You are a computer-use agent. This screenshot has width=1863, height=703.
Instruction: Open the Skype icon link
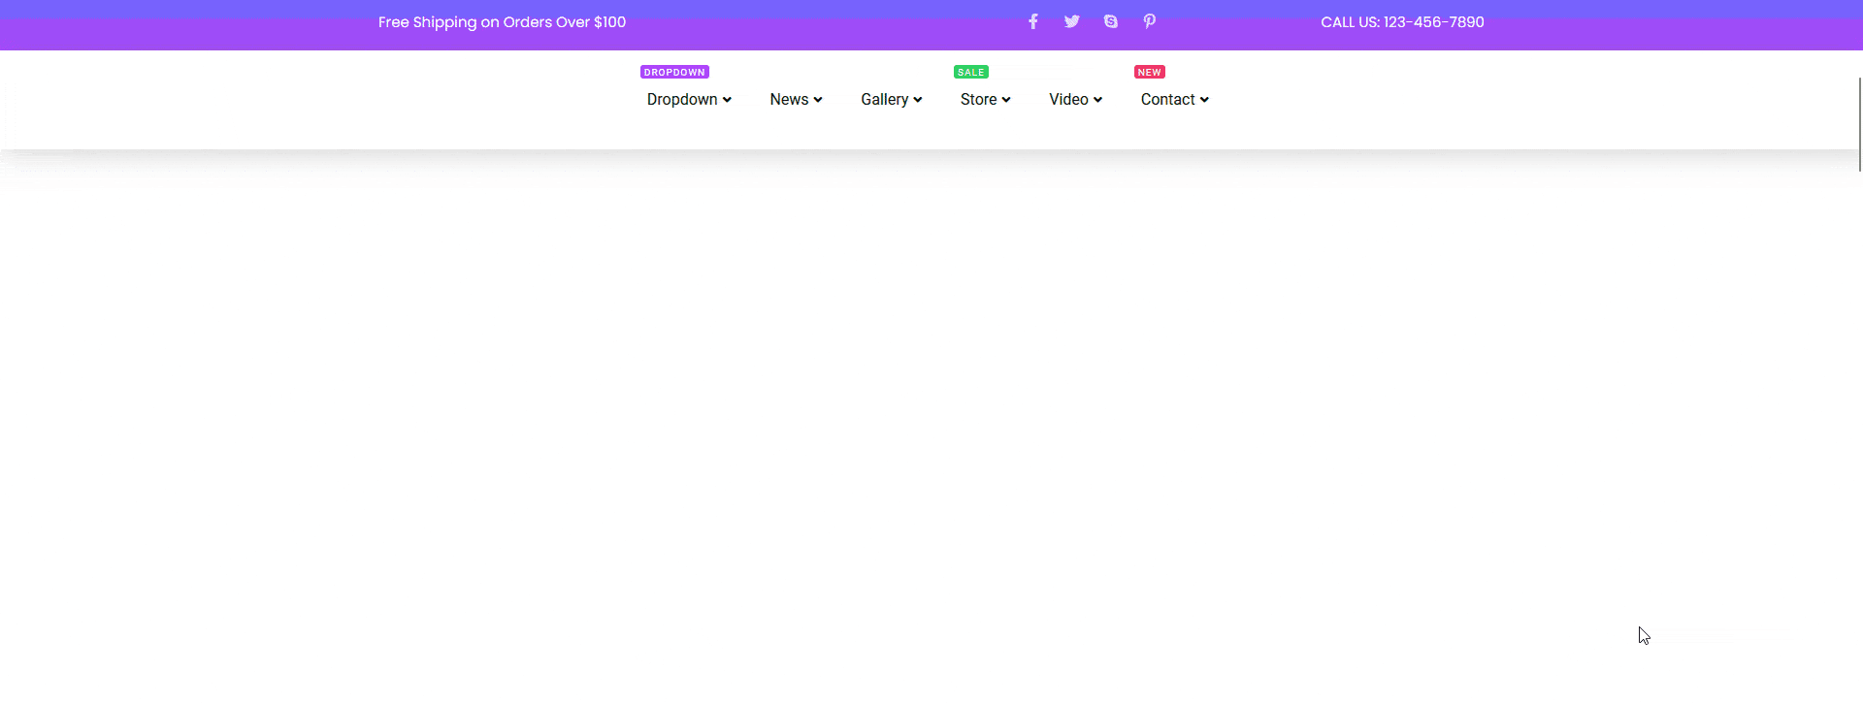(x=1111, y=21)
